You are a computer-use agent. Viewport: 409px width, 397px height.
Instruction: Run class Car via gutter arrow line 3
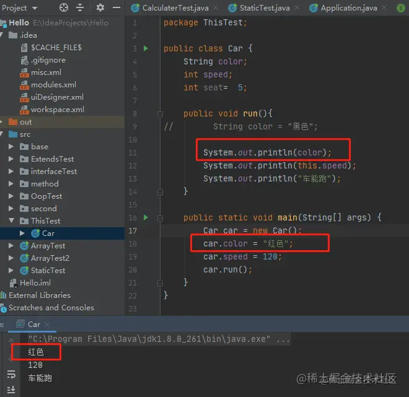(146, 48)
